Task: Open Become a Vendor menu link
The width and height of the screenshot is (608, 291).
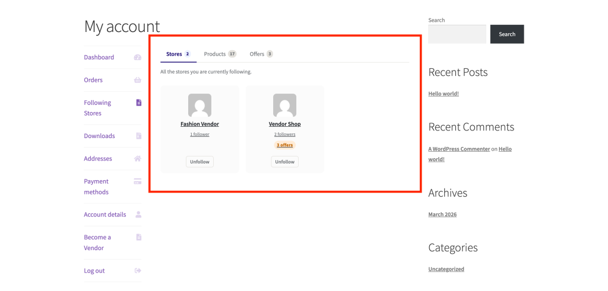Action: 97,242
